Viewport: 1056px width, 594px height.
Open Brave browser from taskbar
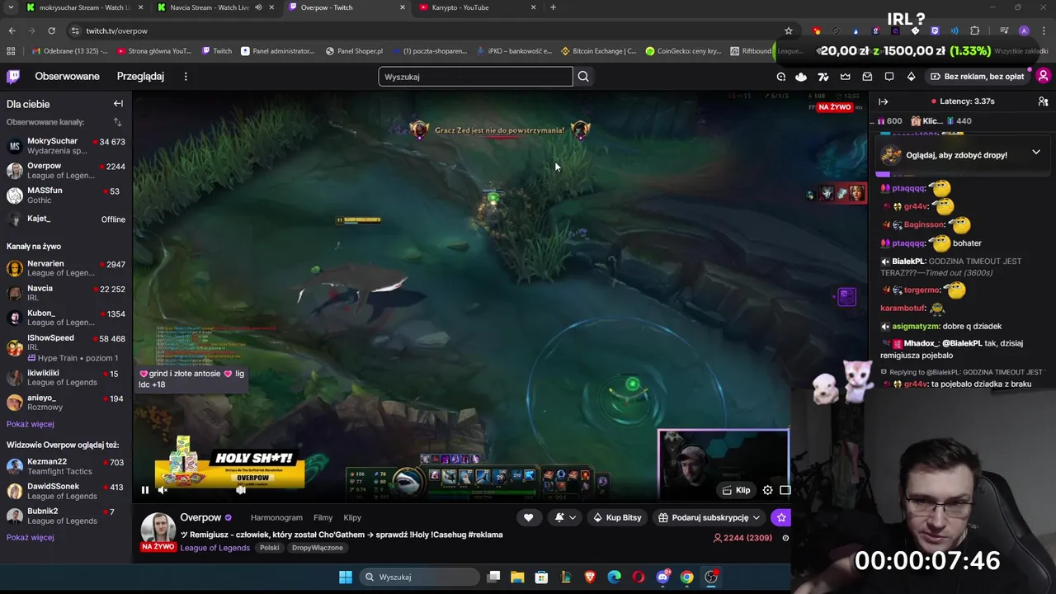[590, 577]
